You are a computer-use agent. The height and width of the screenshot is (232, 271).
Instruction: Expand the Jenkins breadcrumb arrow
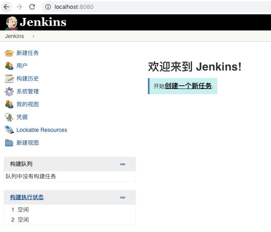point(34,36)
